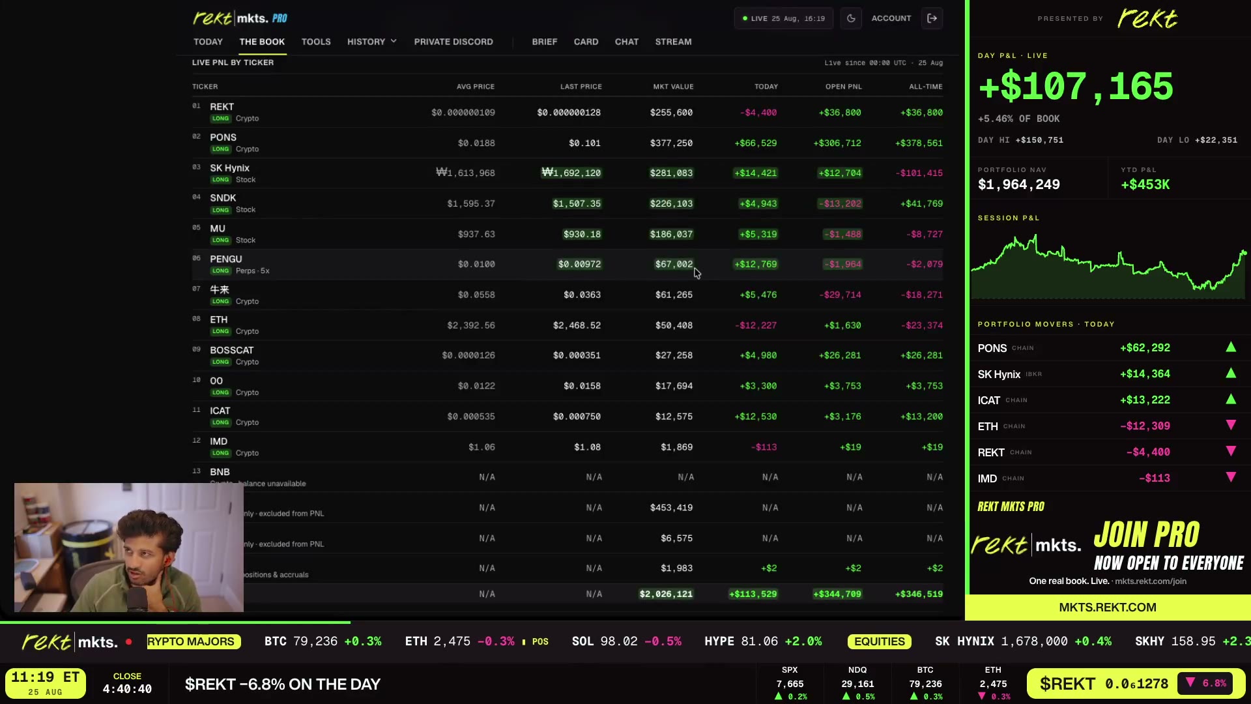
Task: Click the IMD down triangle icon
Action: pyautogui.click(x=1231, y=478)
